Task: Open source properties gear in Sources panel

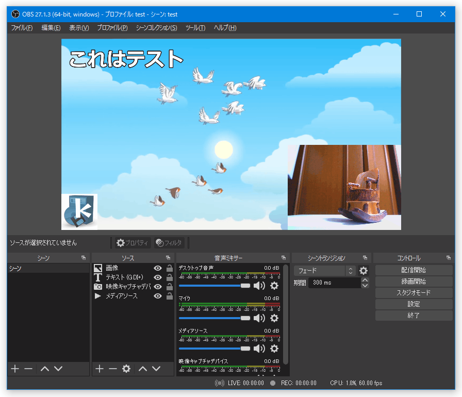Action: tap(126, 369)
